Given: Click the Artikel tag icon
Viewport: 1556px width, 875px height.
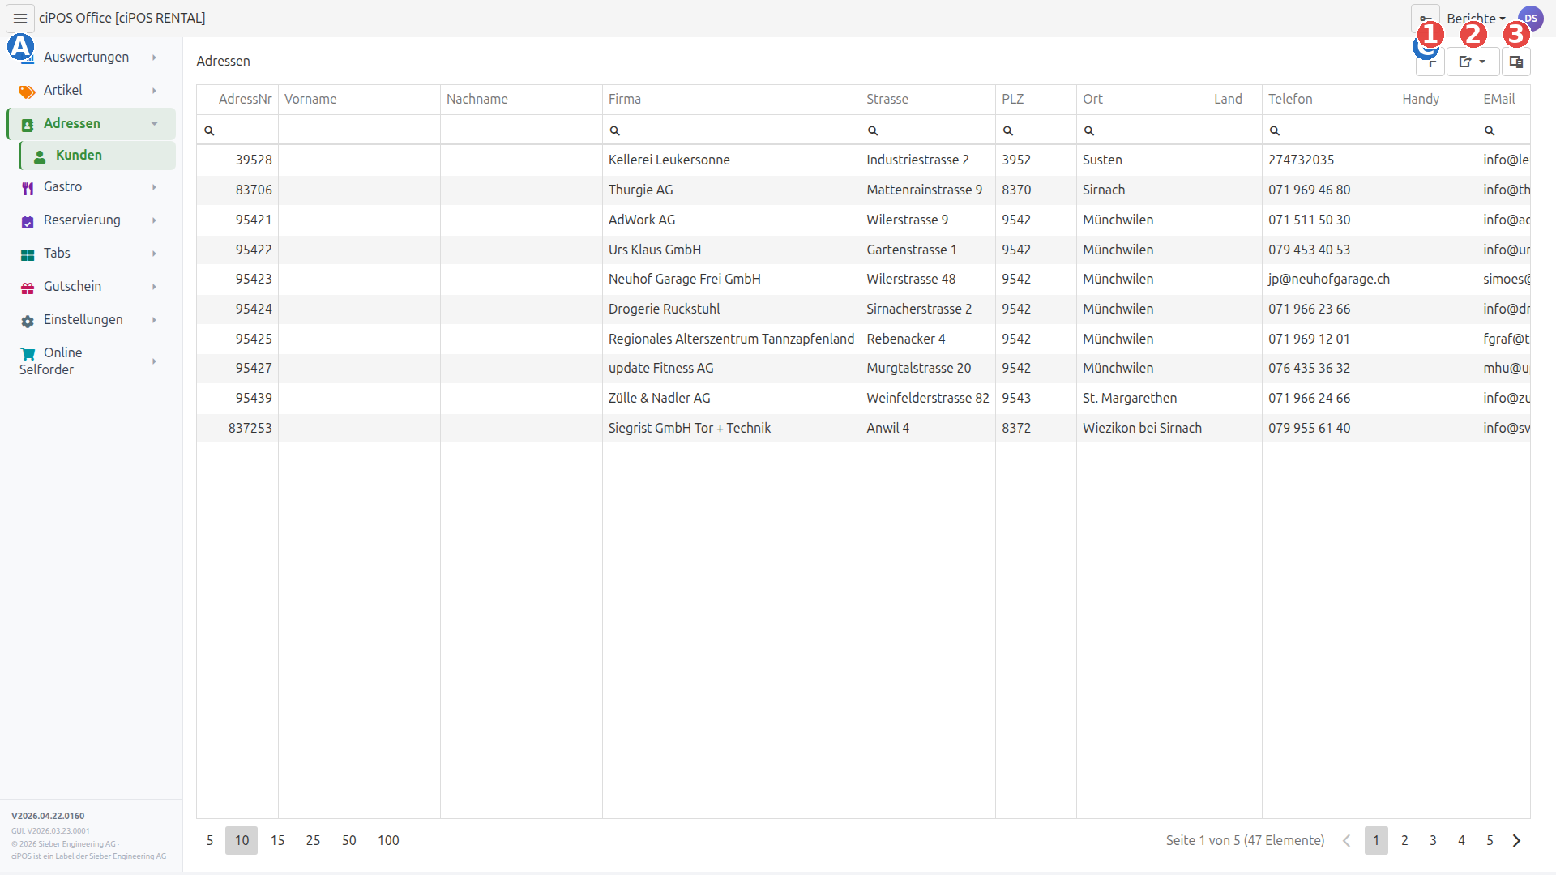Looking at the screenshot, I should 27,92.
